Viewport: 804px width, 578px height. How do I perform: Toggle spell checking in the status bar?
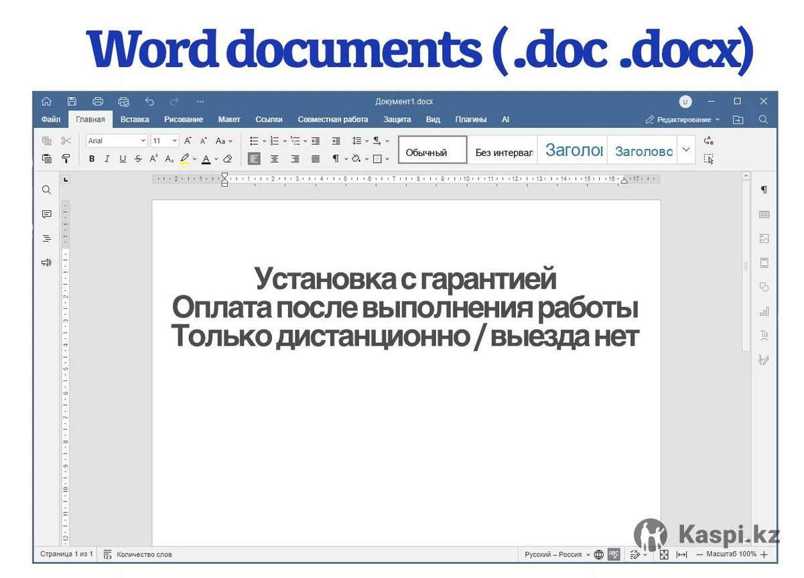click(614, 555)
